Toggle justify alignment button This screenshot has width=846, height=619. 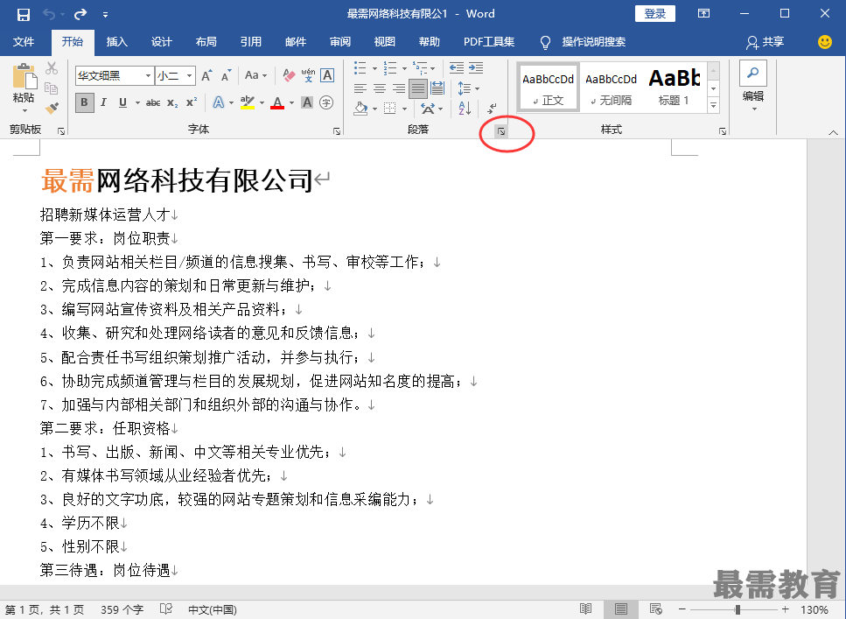pyautogui.click(x=418, y=88)
